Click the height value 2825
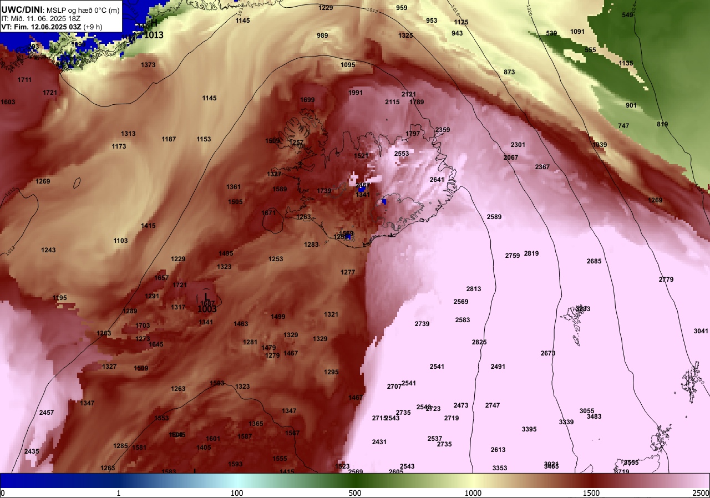Image resolution: width=710 pixels, height=498 pixels. coord(479,342)
